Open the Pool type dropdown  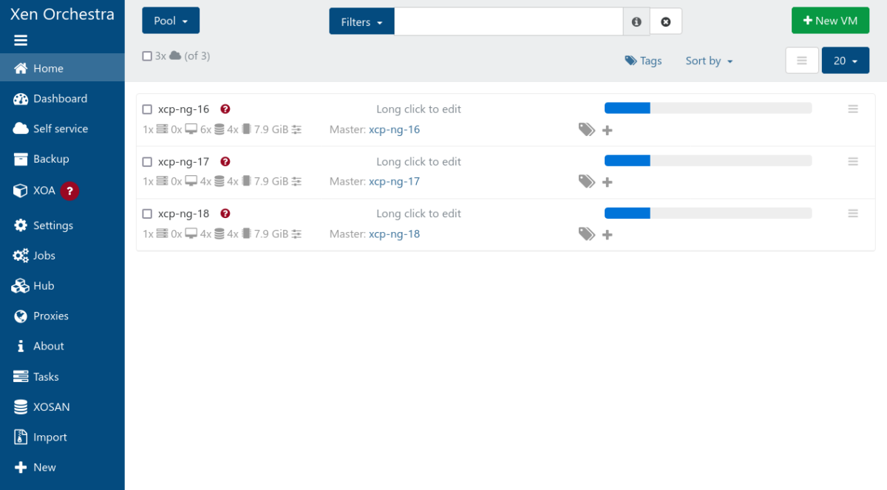click(x=170, y=20)
